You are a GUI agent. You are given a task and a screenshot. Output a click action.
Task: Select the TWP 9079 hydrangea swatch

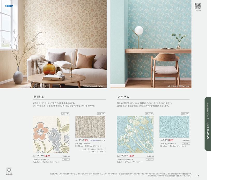[x=51, y=134]
